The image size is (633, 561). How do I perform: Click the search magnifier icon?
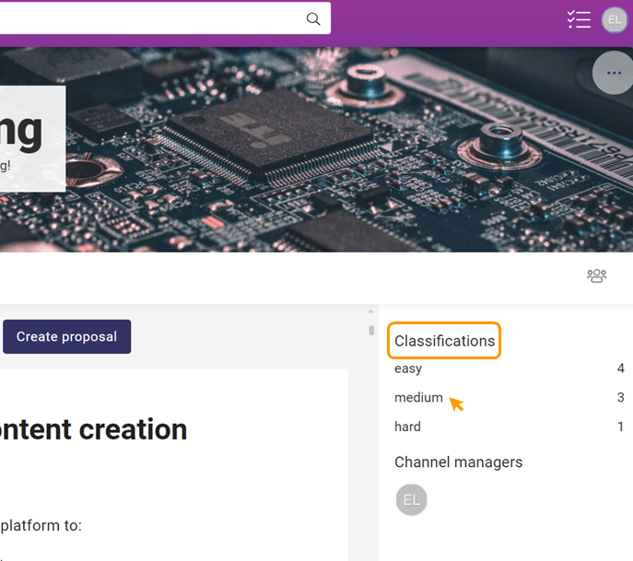[313, 19]
